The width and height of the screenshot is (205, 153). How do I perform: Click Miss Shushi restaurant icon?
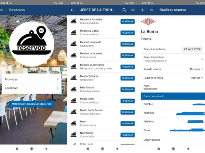pyautogui.click(x=73, y=89)
